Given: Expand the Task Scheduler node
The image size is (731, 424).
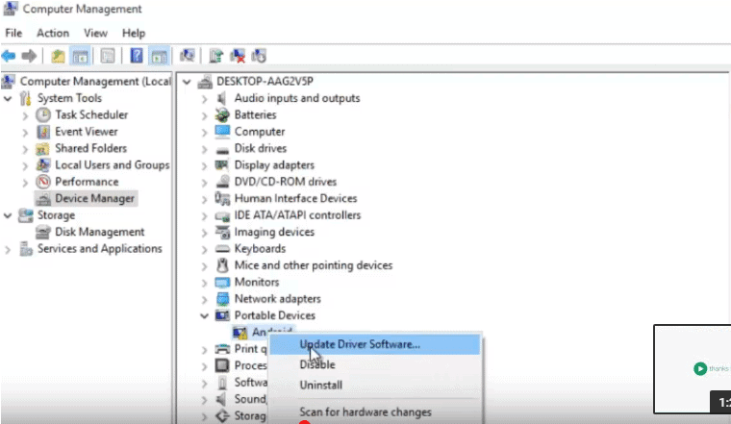Looking at the screenshot, I should pos(25,115).
